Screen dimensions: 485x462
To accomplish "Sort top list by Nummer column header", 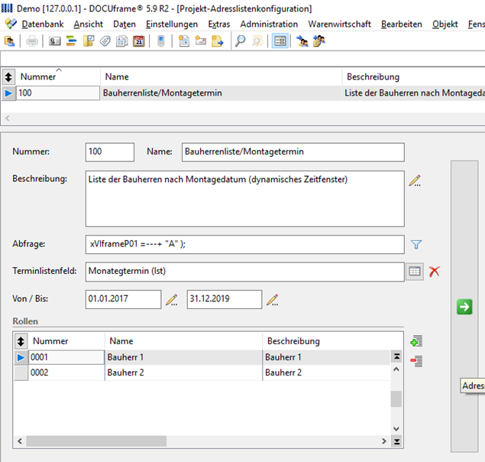I will [x=57, y=76].
